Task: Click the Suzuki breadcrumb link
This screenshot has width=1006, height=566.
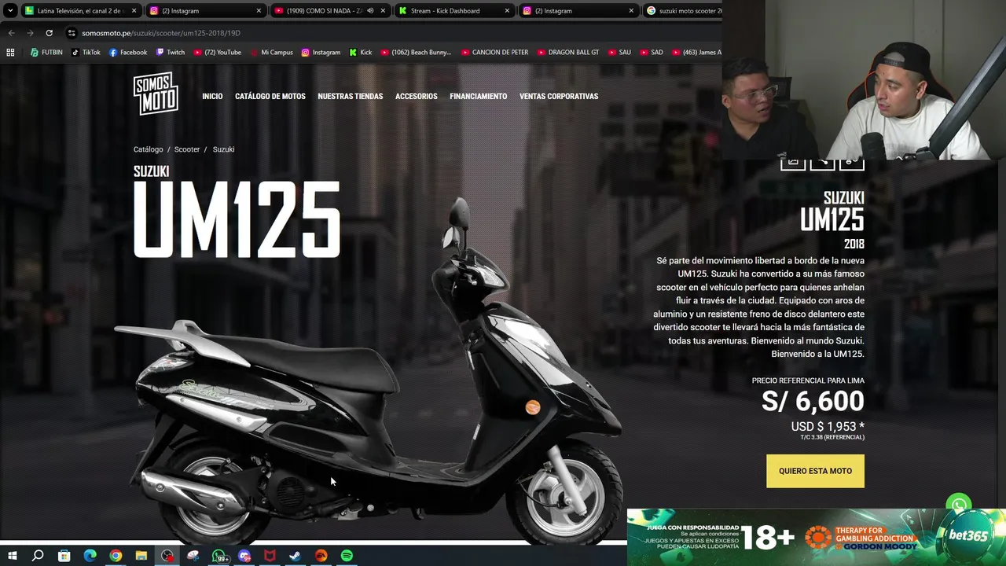Action: point(223,149)
